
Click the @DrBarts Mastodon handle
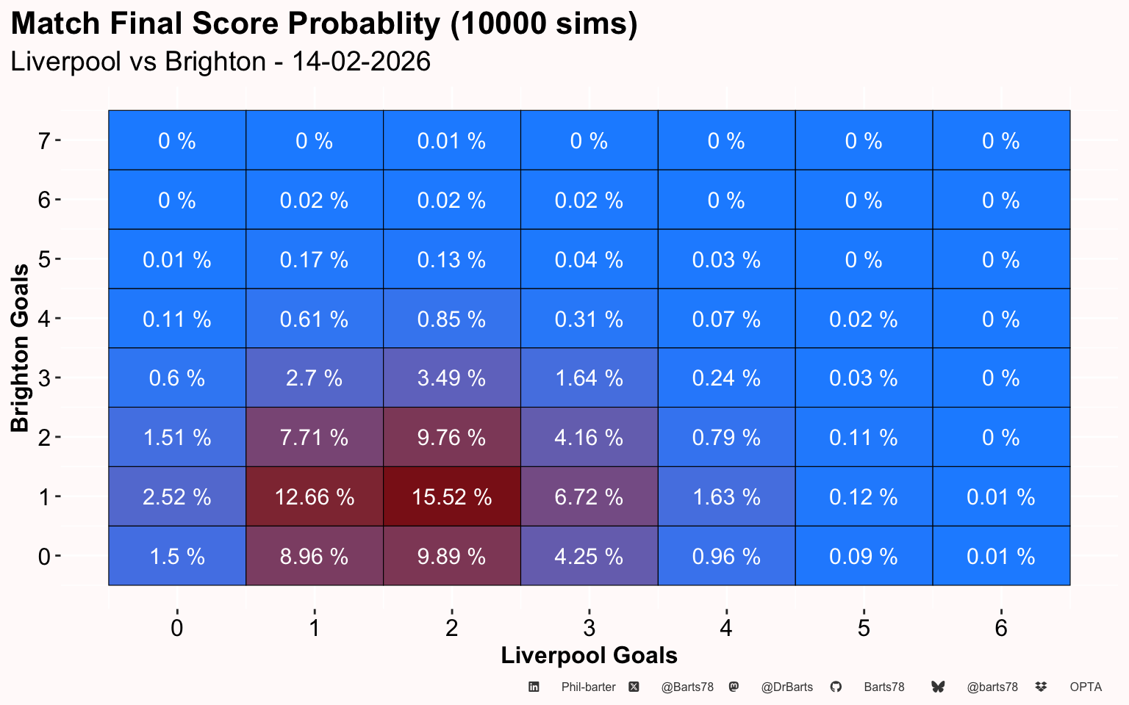[x=786, y=687]
